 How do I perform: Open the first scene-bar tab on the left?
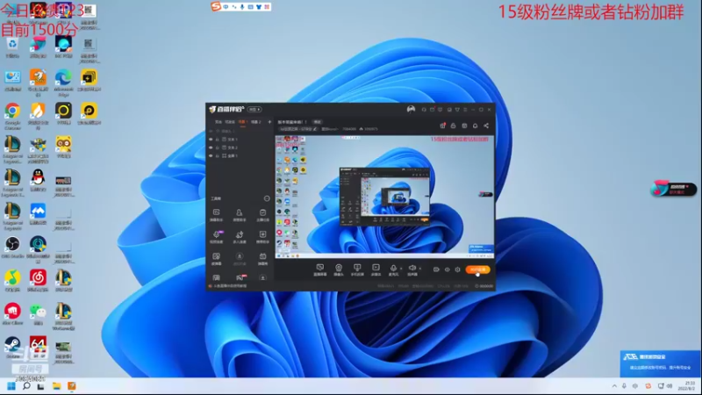218,122
